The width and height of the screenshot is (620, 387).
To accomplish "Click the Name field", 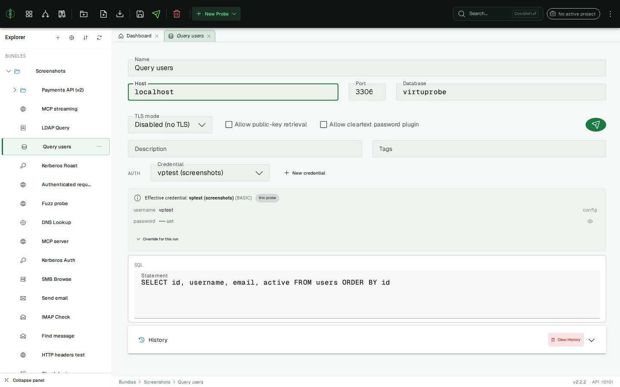I will pyautogui.click(x=367, y=68).
